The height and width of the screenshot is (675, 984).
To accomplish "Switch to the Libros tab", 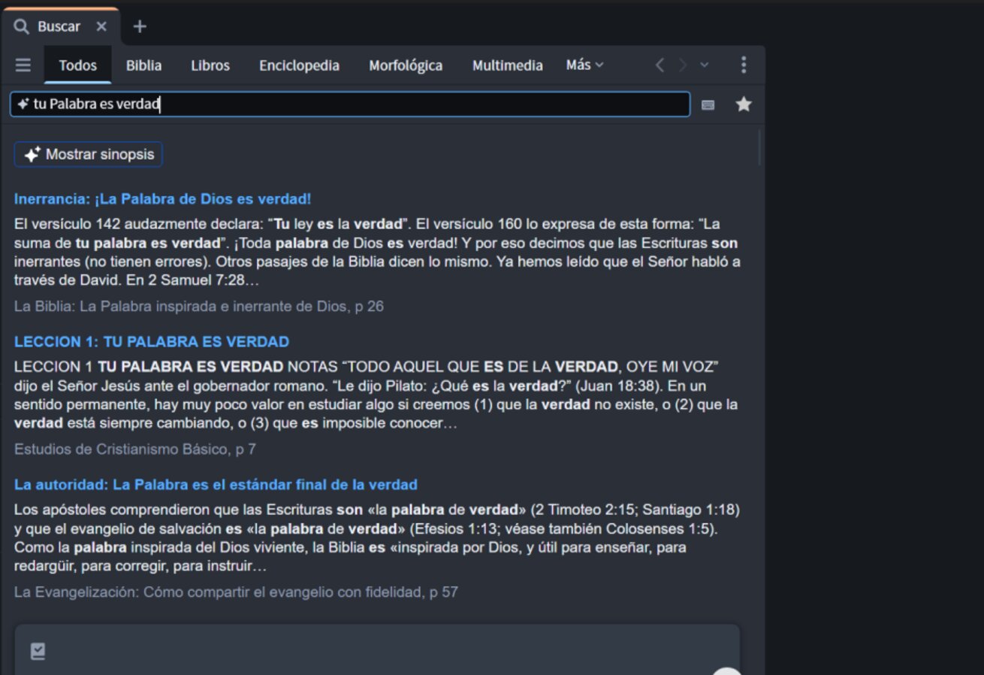I will coord(210,65).
